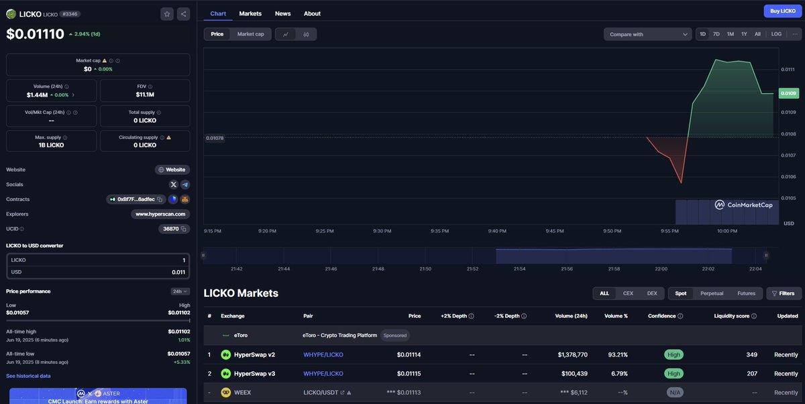805x404 pixels.
Task: Show DEX exchanges filter
Action: pos(652,293)
